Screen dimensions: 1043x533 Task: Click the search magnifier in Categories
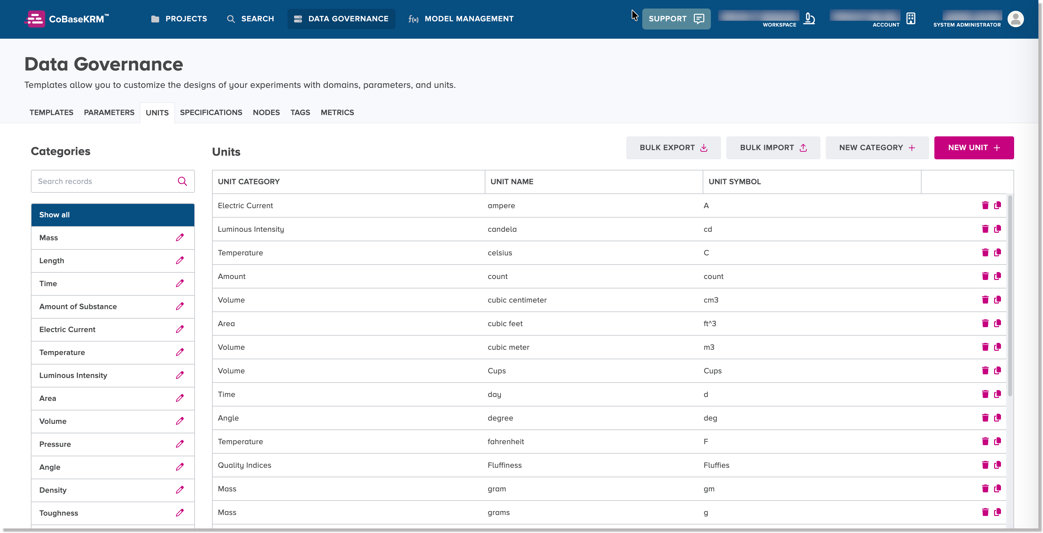(182, 181)
